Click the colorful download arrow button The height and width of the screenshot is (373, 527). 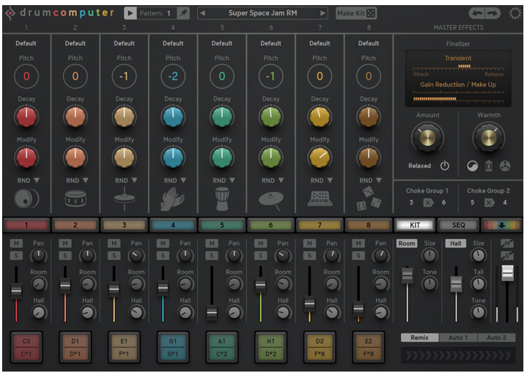click(501, 225)
